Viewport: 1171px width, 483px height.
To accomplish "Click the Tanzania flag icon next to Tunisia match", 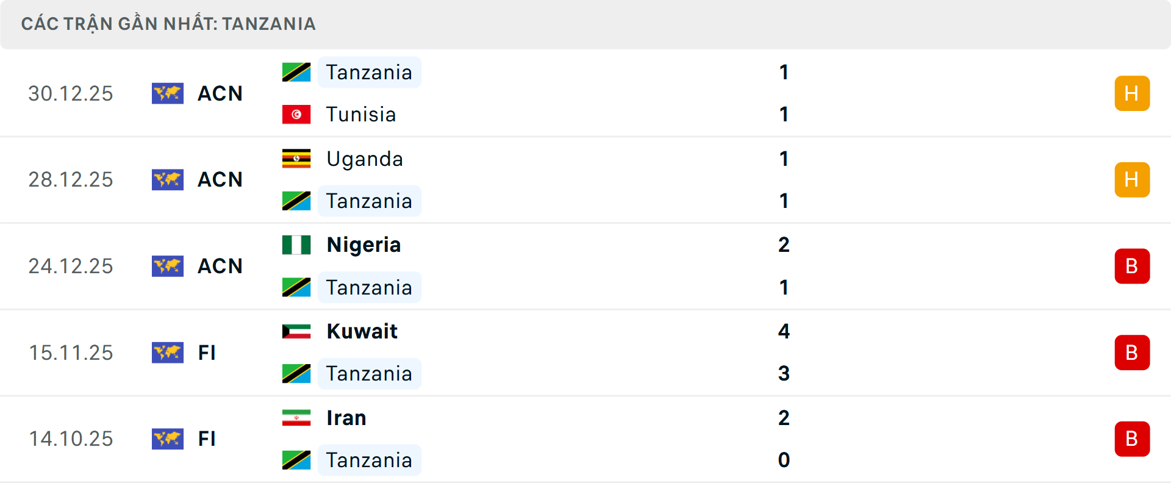I will pyautogui.click(x=296, y=71).
